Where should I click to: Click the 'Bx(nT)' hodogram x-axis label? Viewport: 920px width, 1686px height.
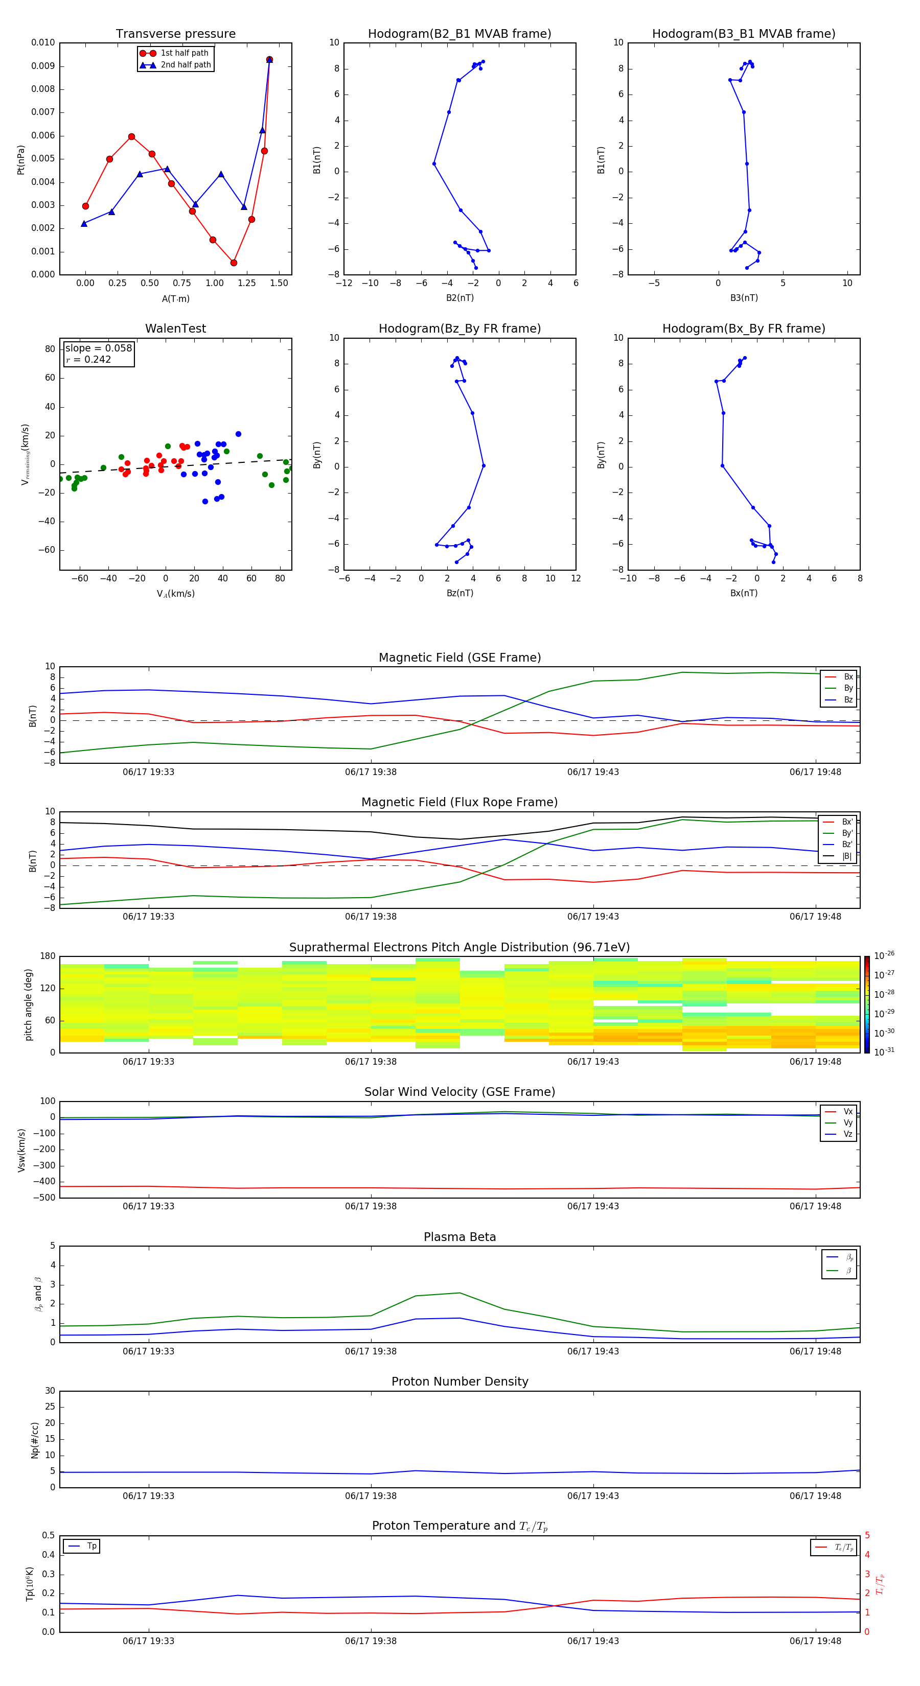coord(744,593)
